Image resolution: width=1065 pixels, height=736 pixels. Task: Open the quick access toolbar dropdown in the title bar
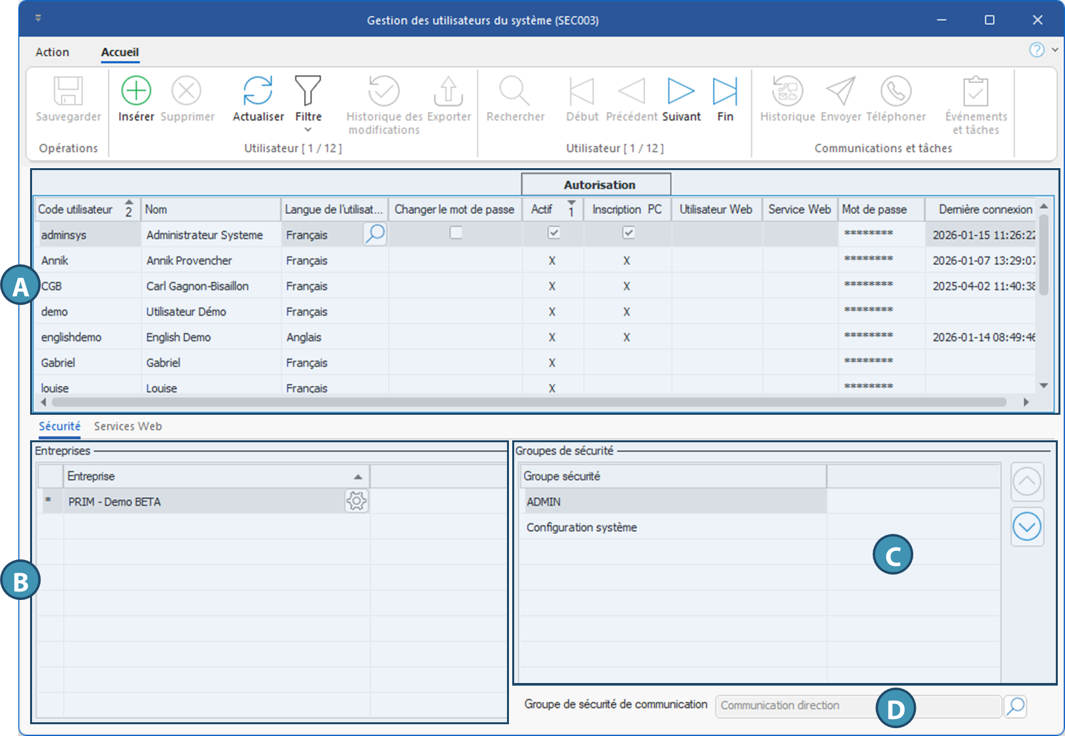point(39,18)
